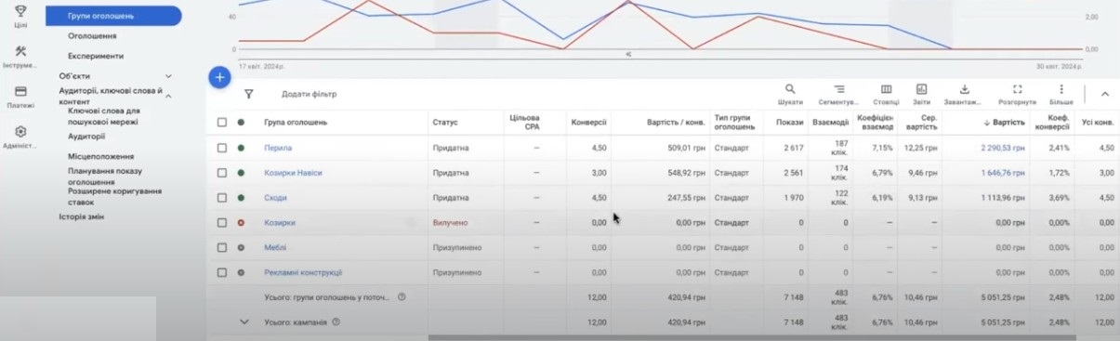The width and height of the screenshot is (1120, 341).
Task: Click the paused status icon for Меблі
Action: coord(241,248)
